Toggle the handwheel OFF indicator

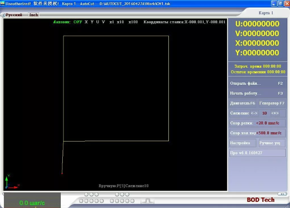pyautogui.click(x=78, y=22)
